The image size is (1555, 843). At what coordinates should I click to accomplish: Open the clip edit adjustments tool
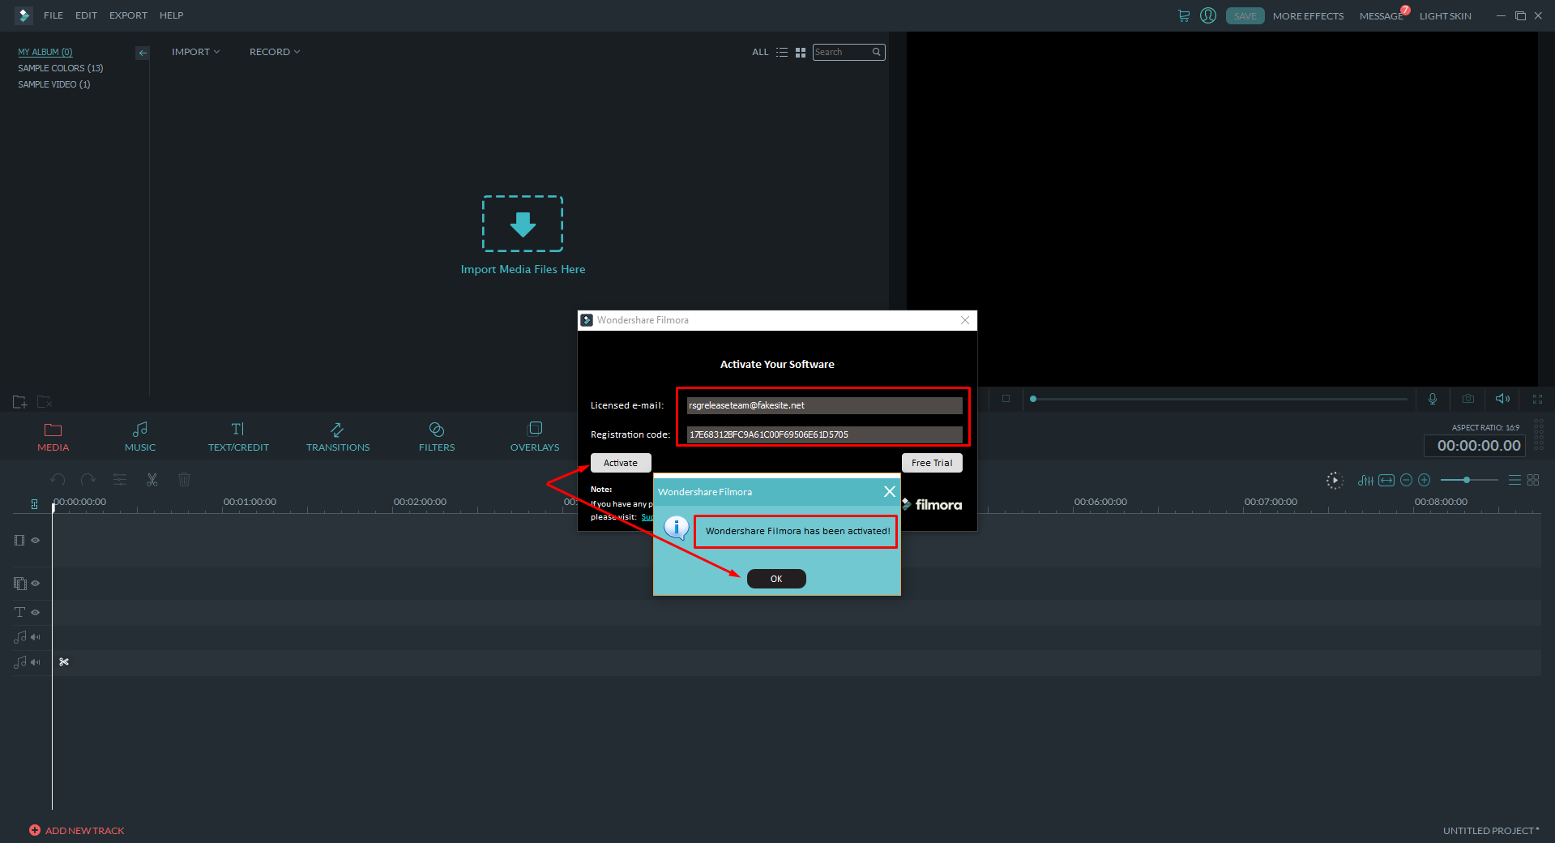pyautogui.click(x=120, y=480)
